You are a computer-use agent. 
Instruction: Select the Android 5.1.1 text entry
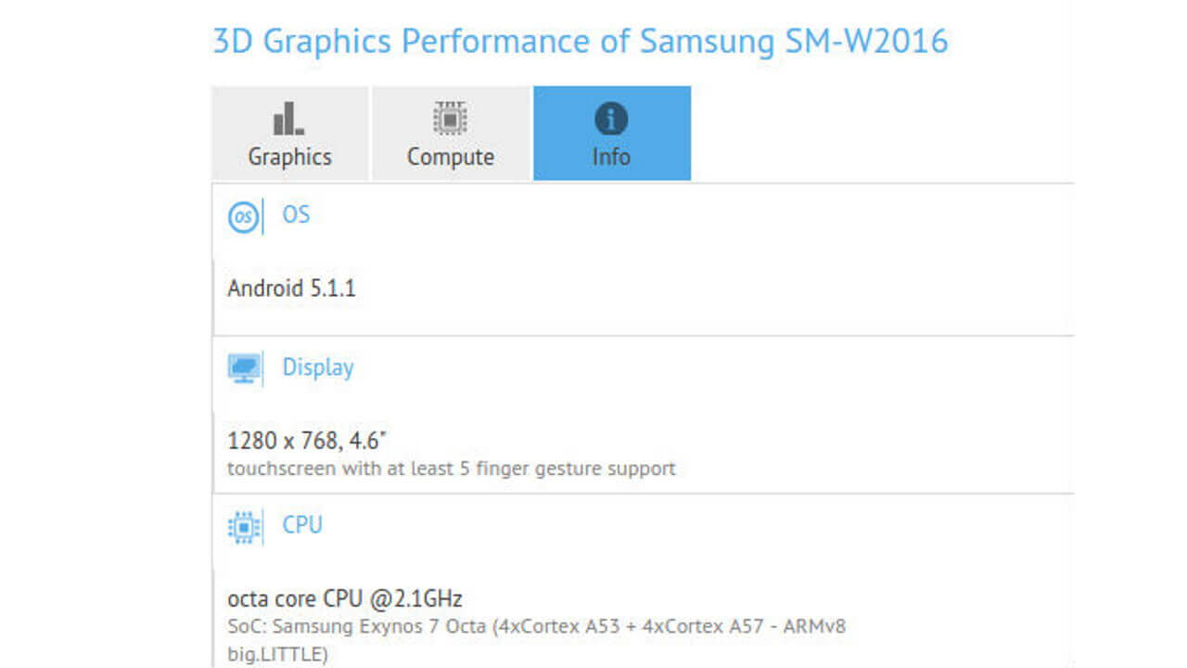click(x=292, y=289)
